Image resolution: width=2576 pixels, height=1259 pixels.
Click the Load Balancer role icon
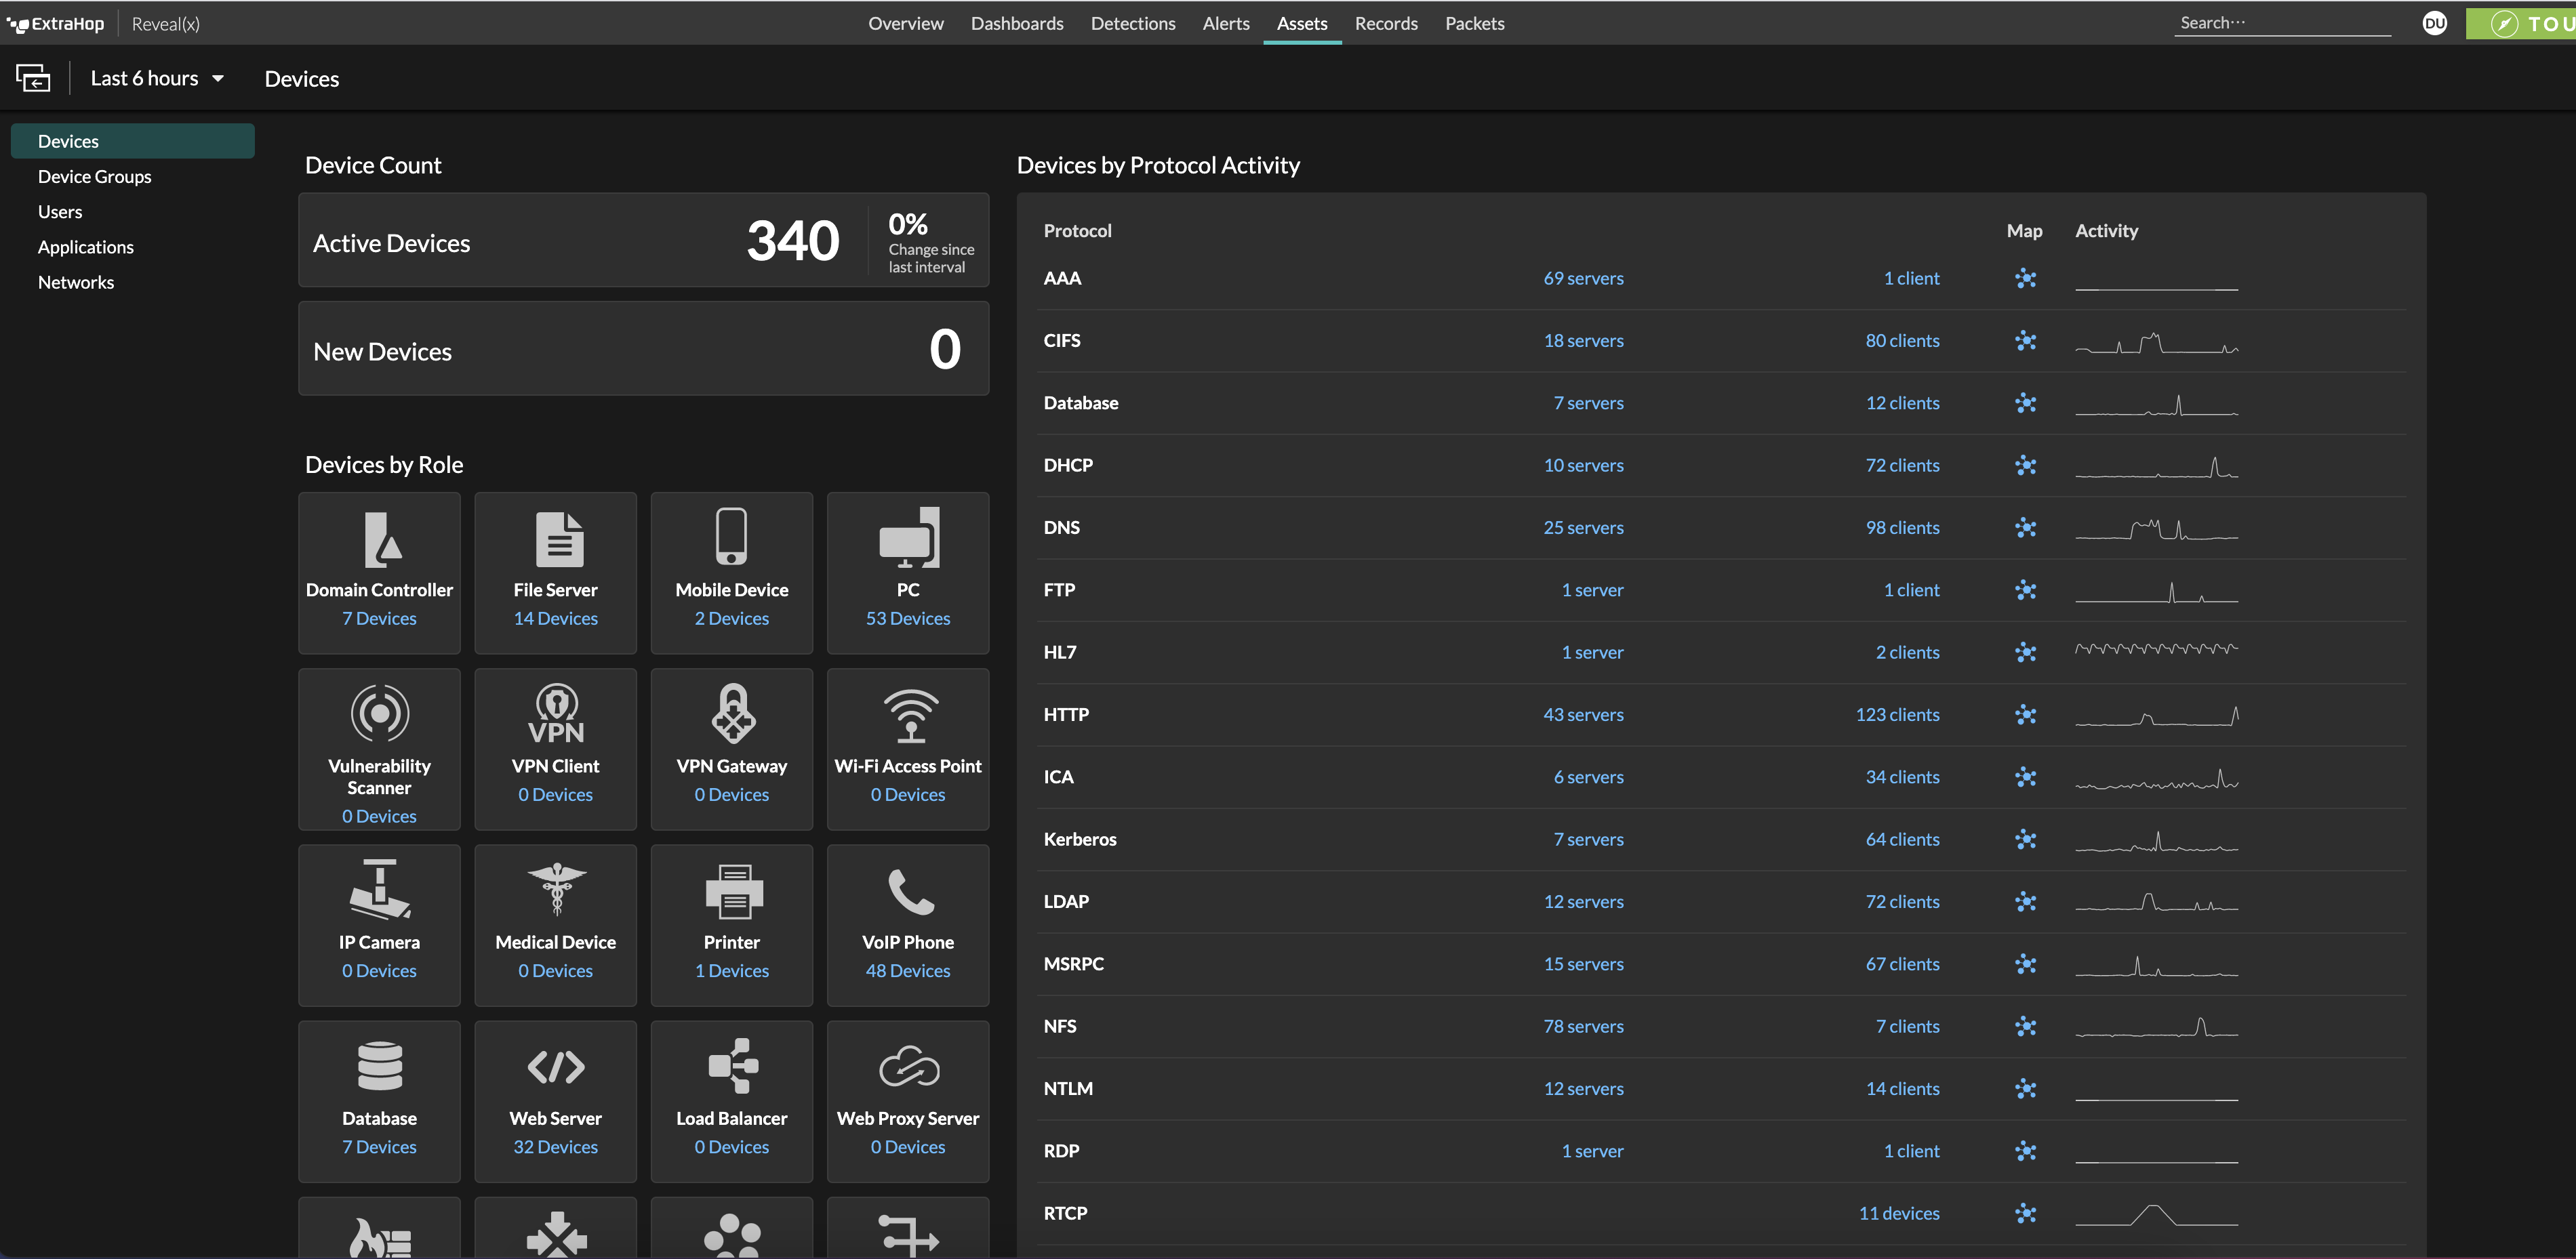734,1066
